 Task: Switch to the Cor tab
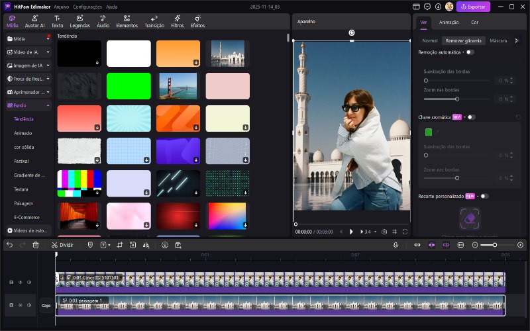[x=474, y=23]
